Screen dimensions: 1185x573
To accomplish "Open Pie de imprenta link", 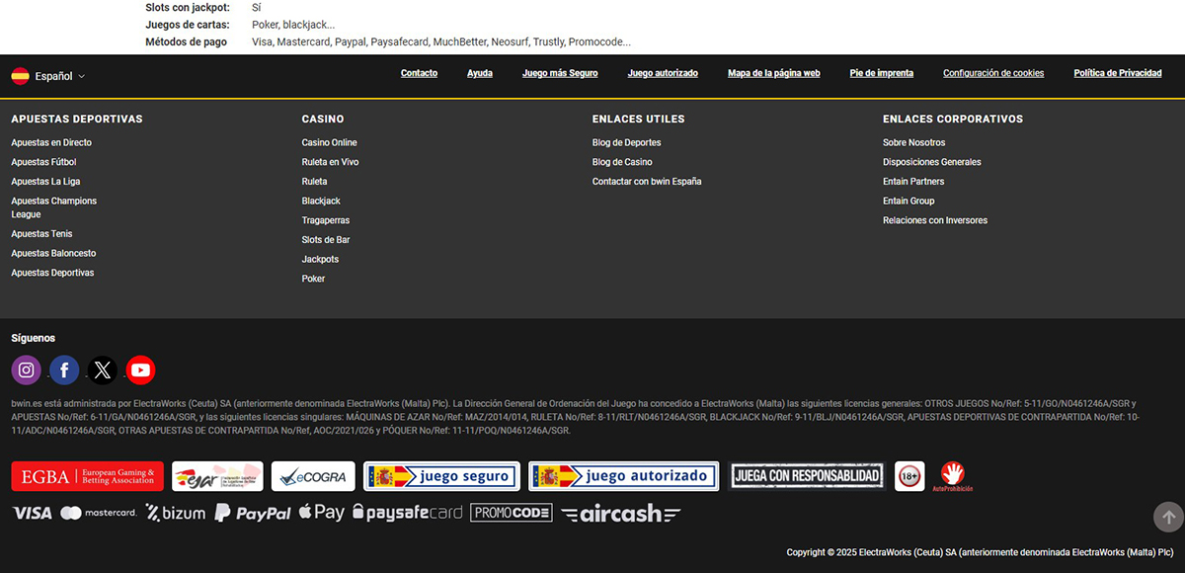I will click(x=882, y=73).
